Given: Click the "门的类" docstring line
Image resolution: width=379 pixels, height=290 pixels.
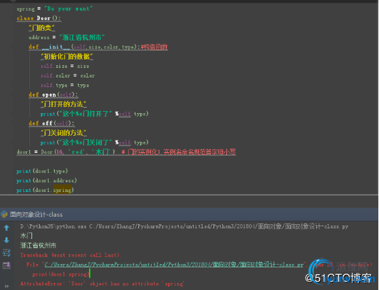Looking at the screenshot, I should 42,28.
